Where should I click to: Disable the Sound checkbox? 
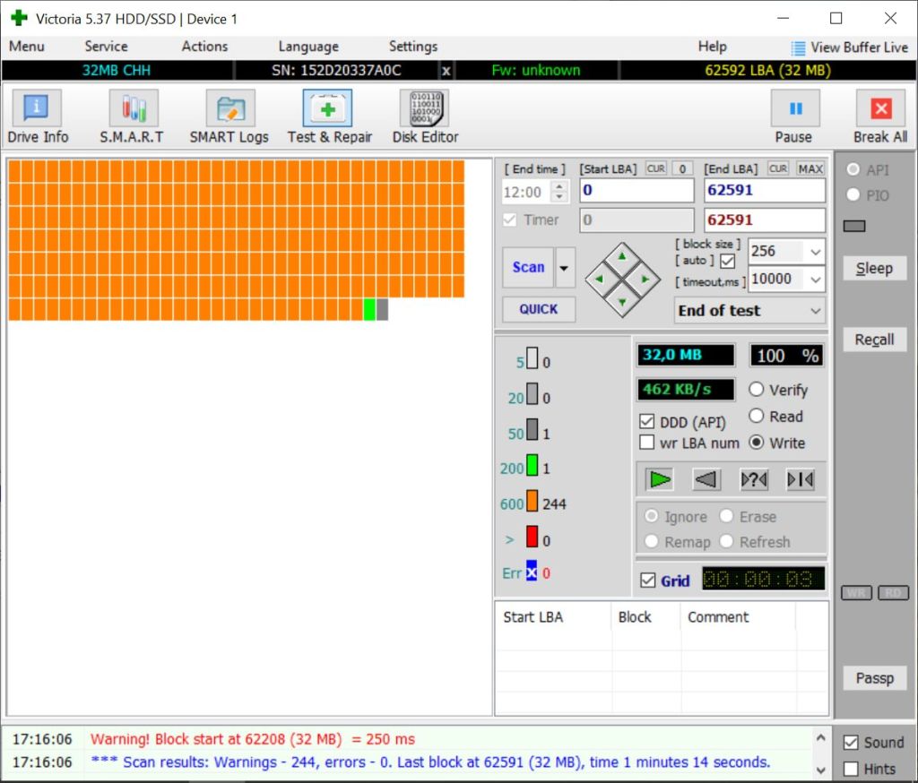coord(851,743)
